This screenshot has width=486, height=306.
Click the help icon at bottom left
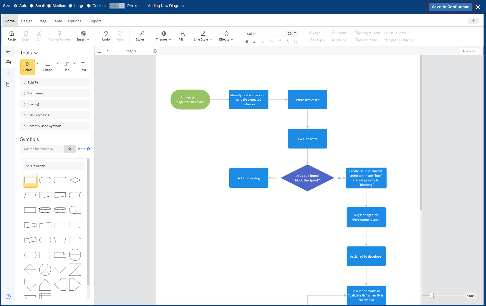8,296
